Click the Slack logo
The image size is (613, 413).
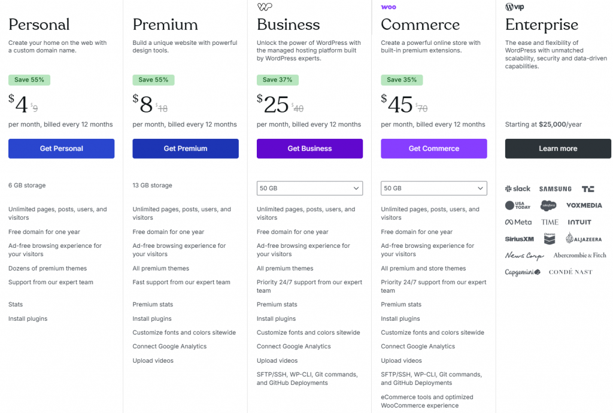pos(518,189)
